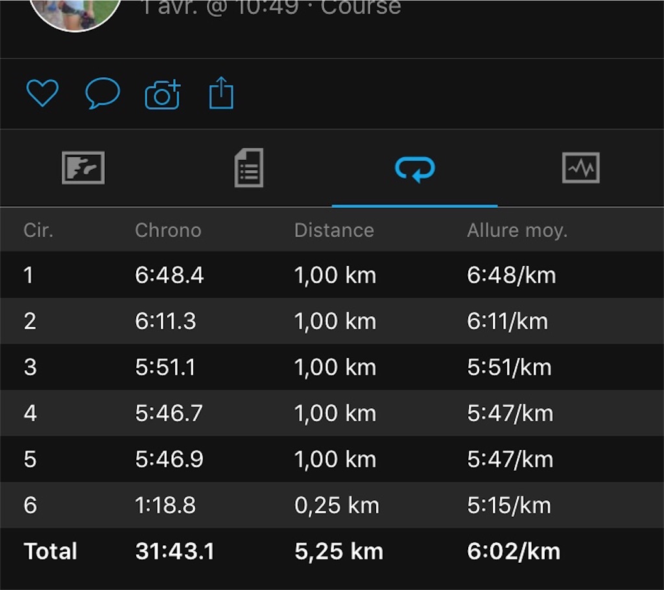The width and height of the screenshot is (664, 590).
Task: Open lap 6 covering 0,25 km
Action: pos(332,505)
